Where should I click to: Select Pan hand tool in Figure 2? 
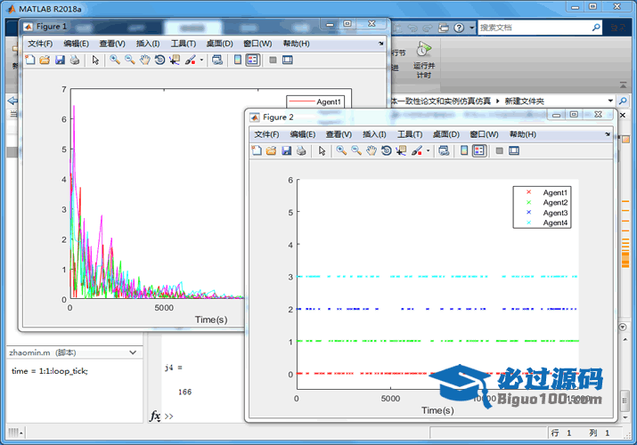[372, 151]
